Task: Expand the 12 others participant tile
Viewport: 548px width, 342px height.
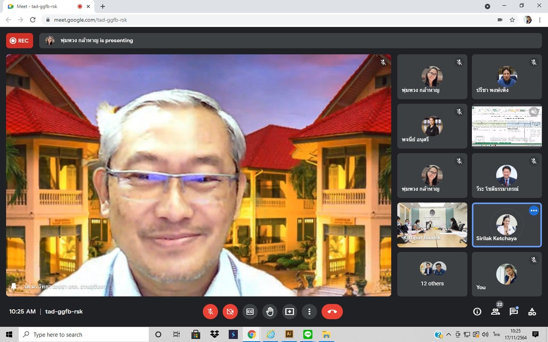Action: tap(432, 274)
